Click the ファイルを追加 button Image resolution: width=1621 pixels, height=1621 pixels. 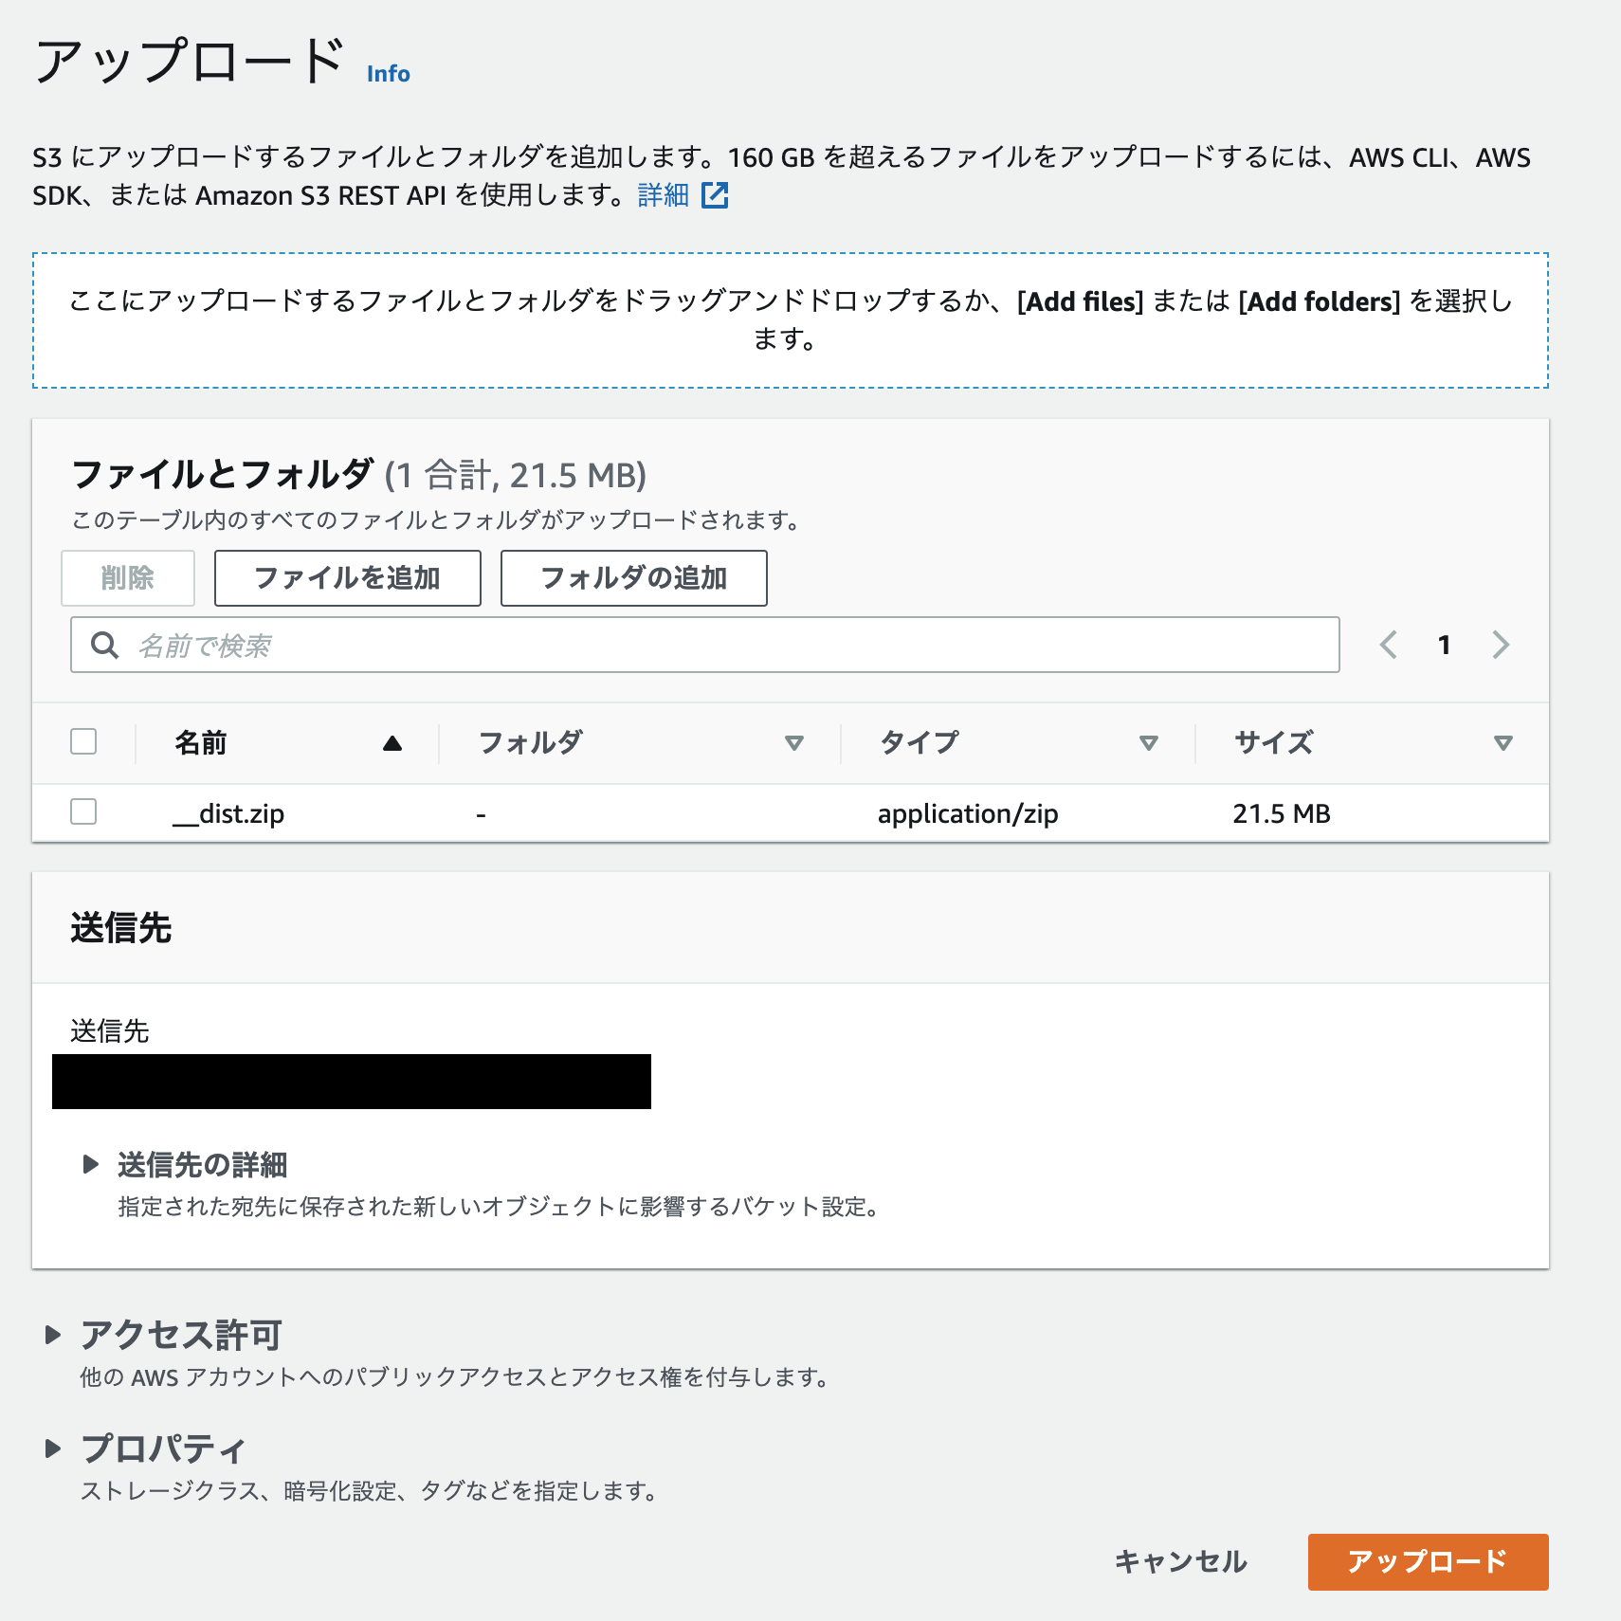347,577
